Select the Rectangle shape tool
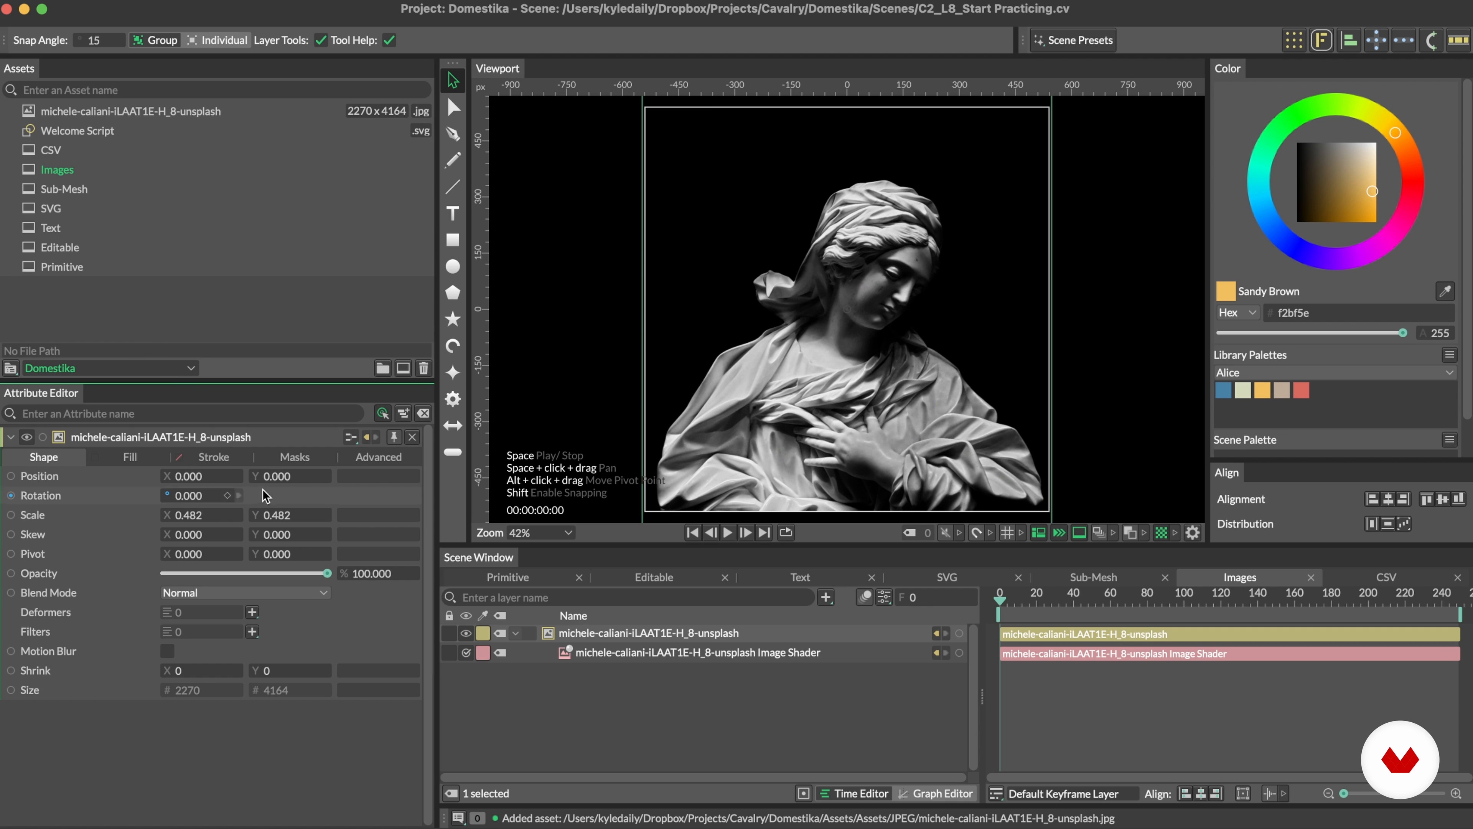1473x829 pixels. [x=453, y=240]
